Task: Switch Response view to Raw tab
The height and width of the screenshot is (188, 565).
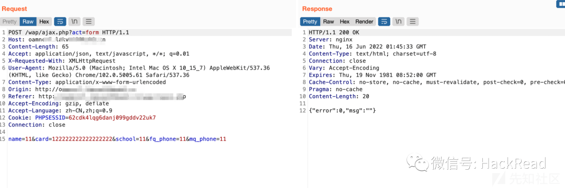Action: [x=329, y=21]
